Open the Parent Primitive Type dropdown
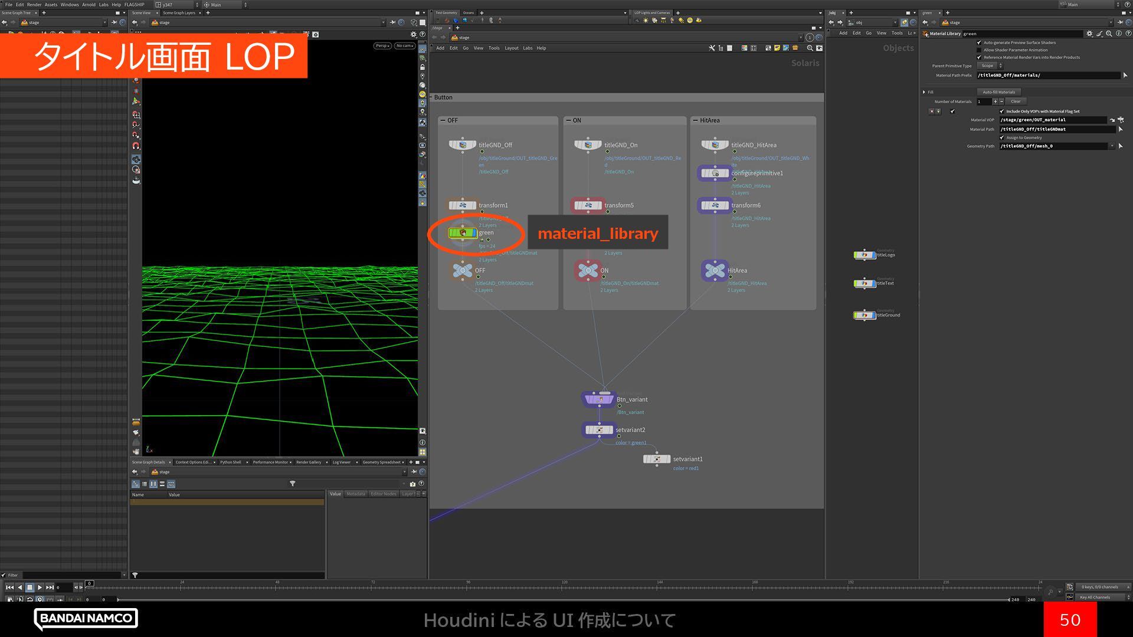 point(991,66)
